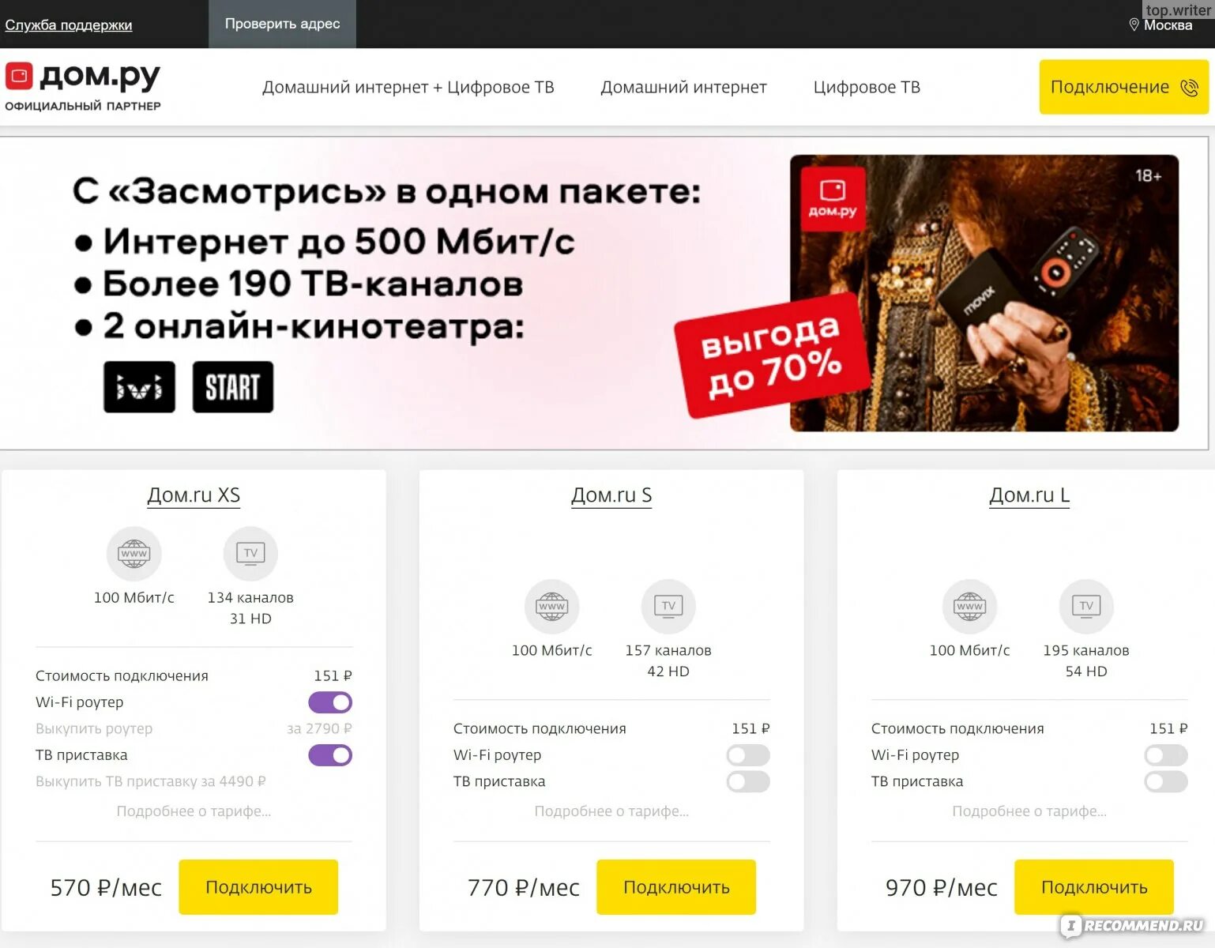
Task: Click the TV icon in Дом.ru L card
Action: 1086,606
